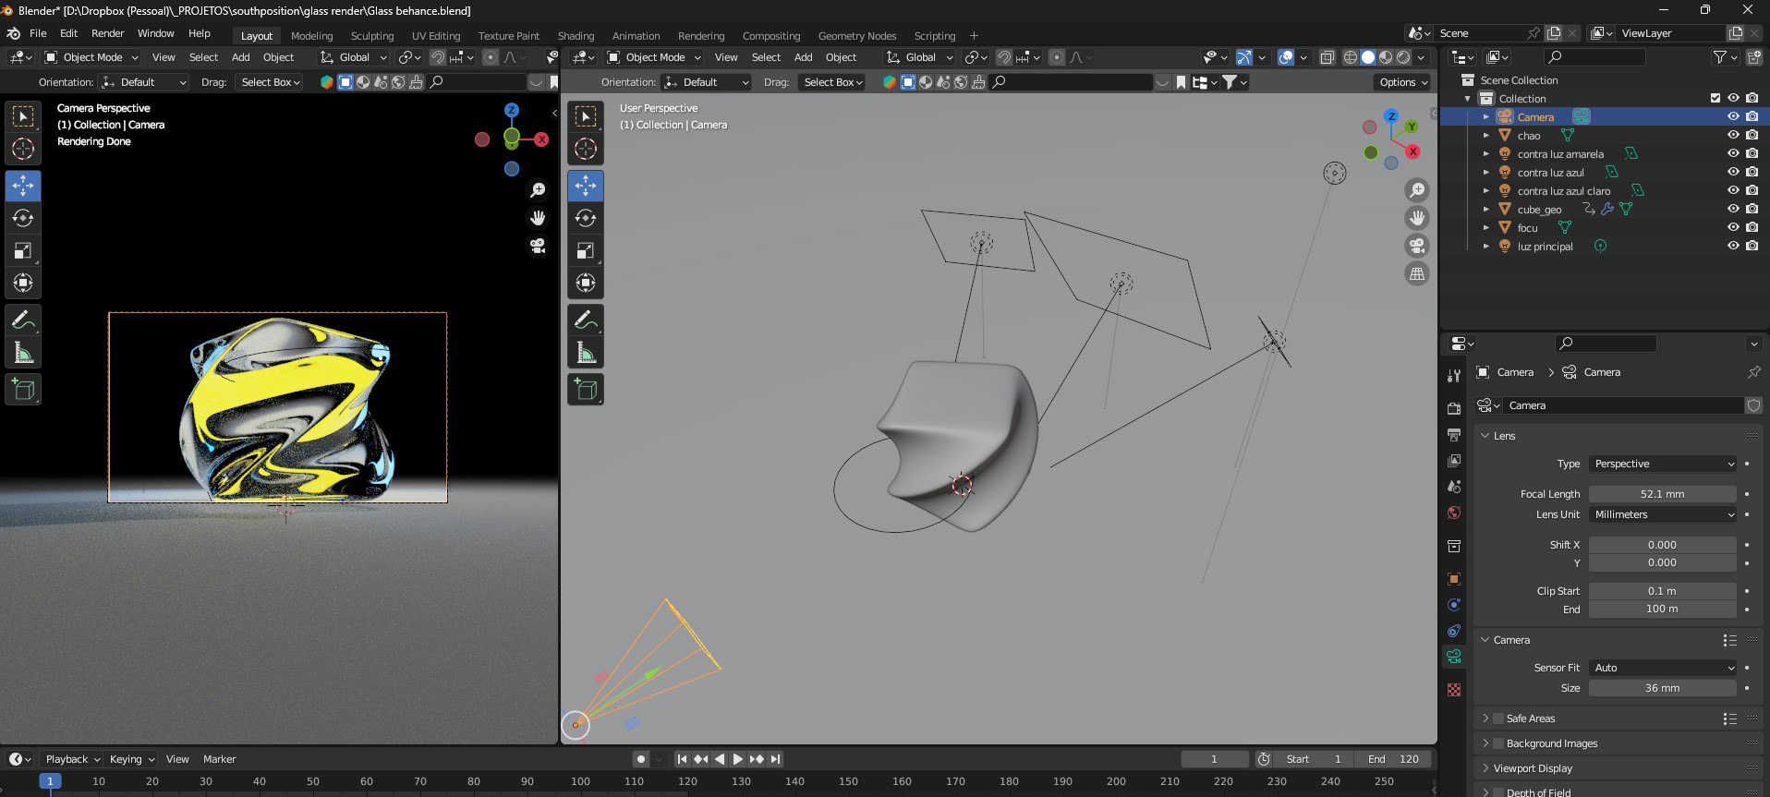1770x797 pixels.
Task: Toggle X-ray display in right viewport
Action: coord(1327,57)
